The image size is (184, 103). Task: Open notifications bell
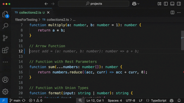coord(179,100)
